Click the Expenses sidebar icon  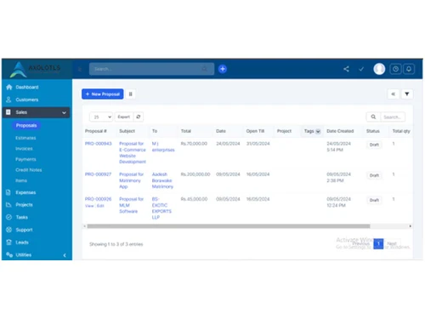(8, 192)
